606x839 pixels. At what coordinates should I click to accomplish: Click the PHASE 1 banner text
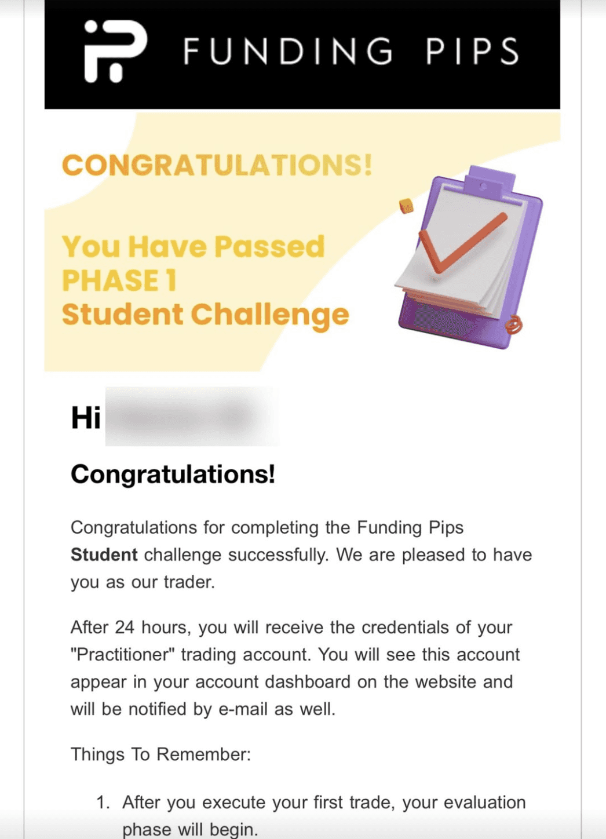point(119,280)
